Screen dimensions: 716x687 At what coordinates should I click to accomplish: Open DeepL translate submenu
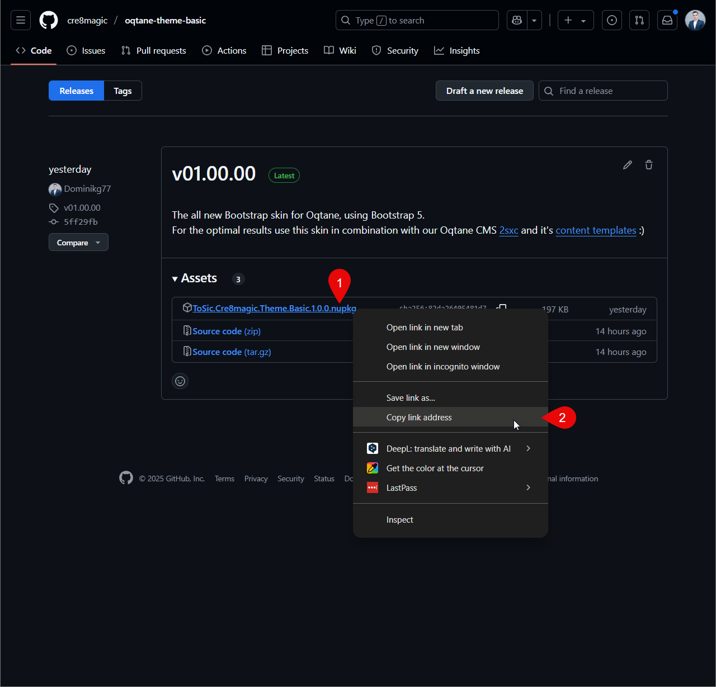click(x=450, y=449)
